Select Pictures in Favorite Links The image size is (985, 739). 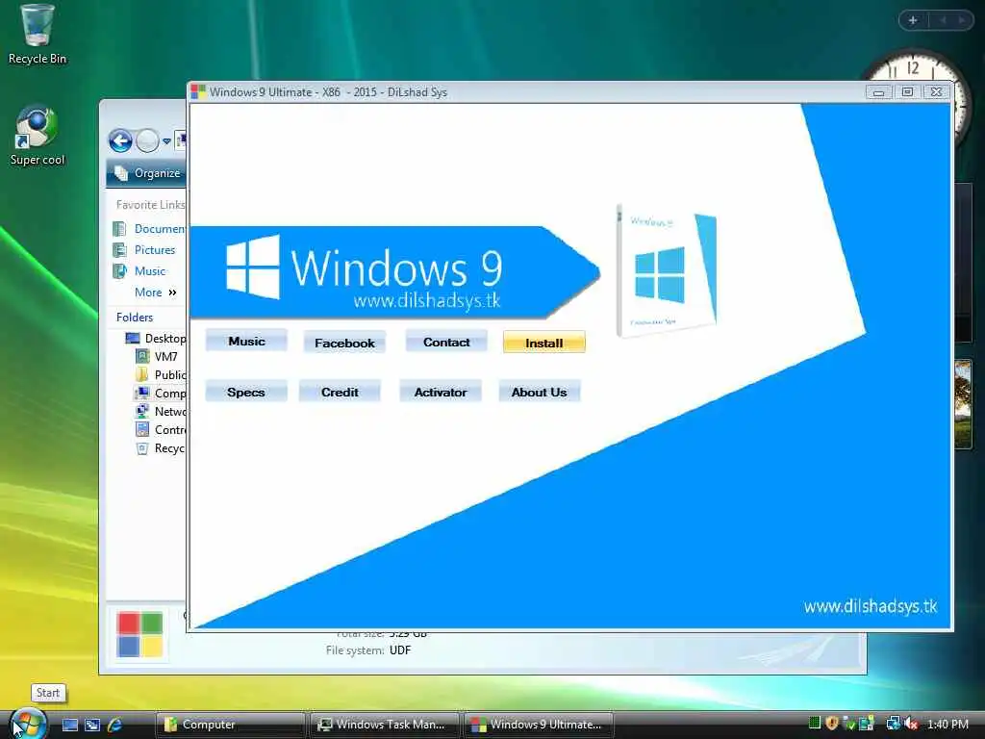144,249
